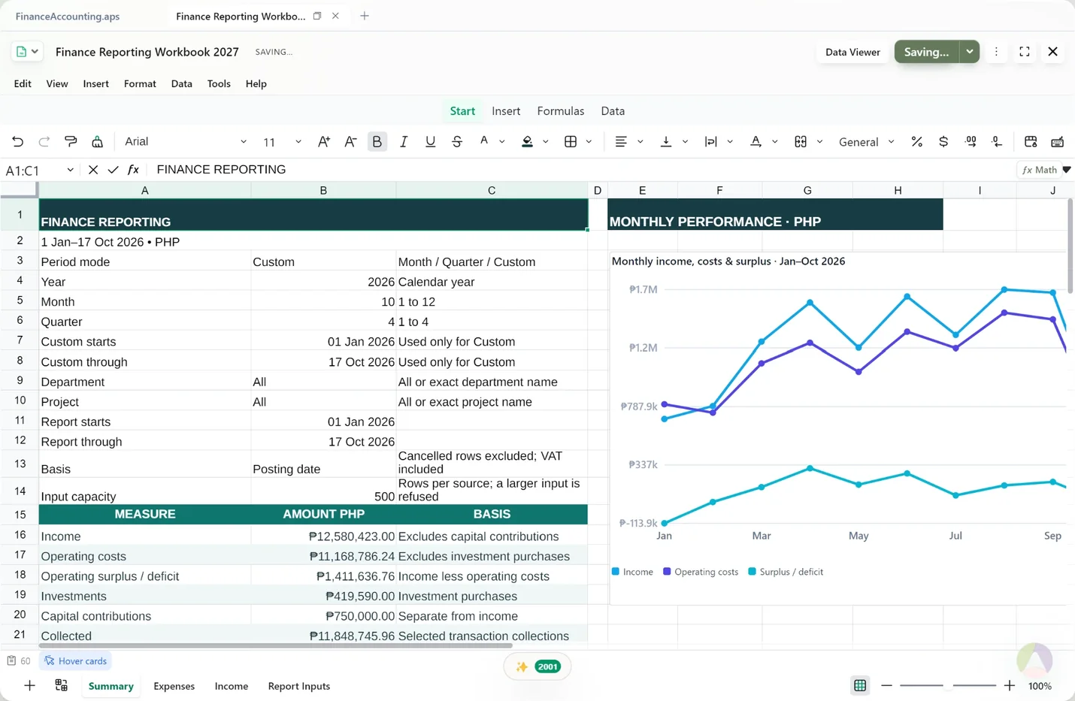Toggle strikethrough formatting

pos(457,141)
